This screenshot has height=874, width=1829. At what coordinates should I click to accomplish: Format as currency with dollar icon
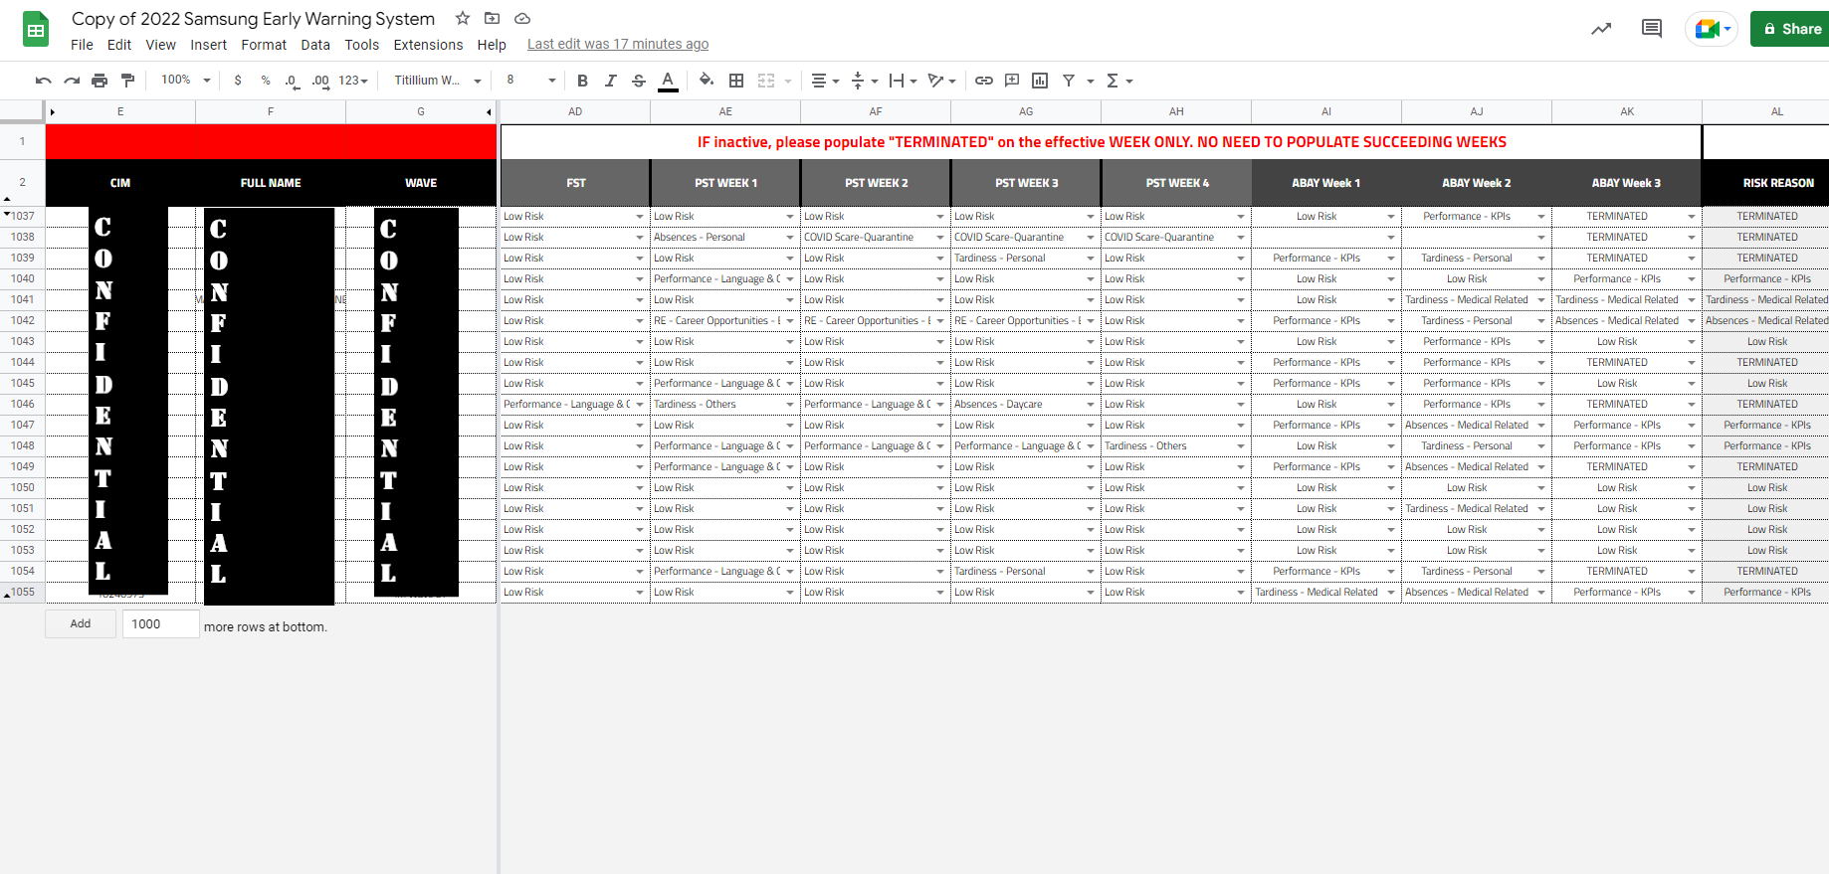coord(238,81)
